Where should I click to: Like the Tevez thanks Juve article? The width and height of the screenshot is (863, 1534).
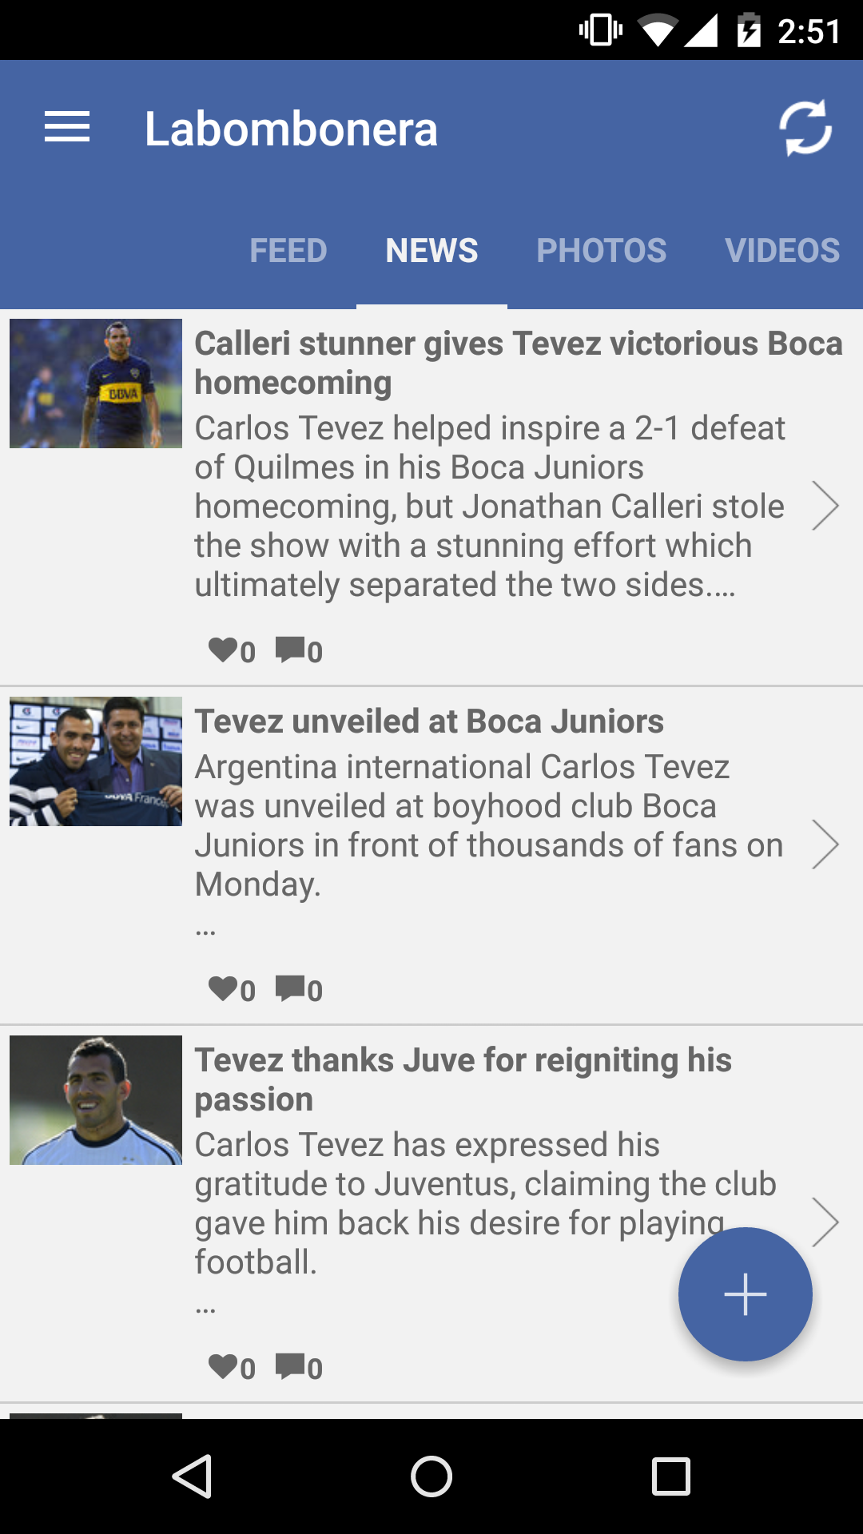pyautogui.click(x=223, y=1367)
